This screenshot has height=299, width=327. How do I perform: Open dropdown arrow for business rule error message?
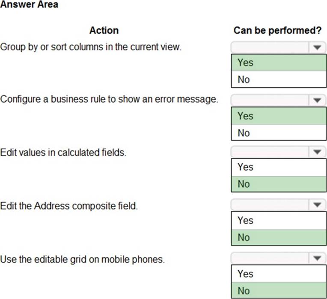(317, 101)
